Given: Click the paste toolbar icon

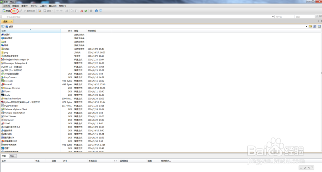Looking at the screenshot, I should point(76,11).
